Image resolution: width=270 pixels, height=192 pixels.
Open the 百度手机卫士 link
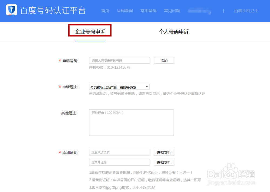tap(245, 11)
